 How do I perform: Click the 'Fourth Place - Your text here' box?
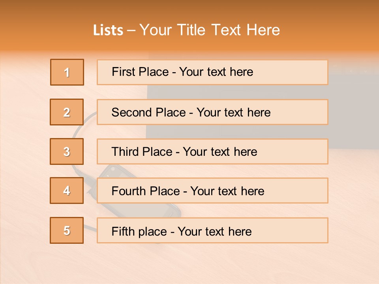coord(212,191)
